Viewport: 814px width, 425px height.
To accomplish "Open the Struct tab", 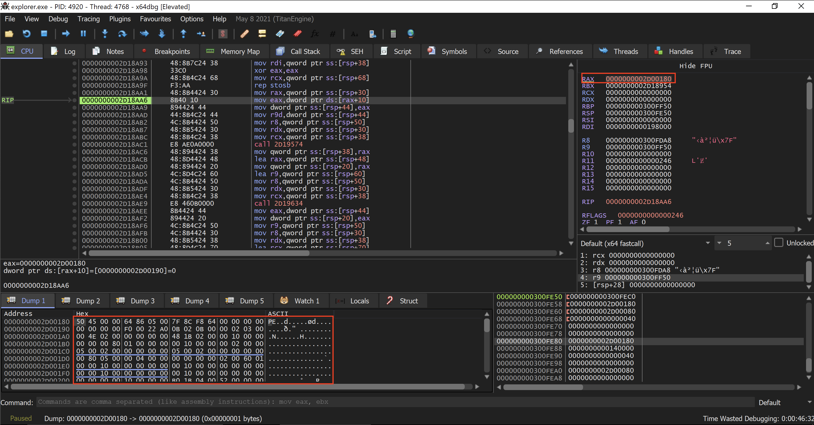I will (402, 301).
